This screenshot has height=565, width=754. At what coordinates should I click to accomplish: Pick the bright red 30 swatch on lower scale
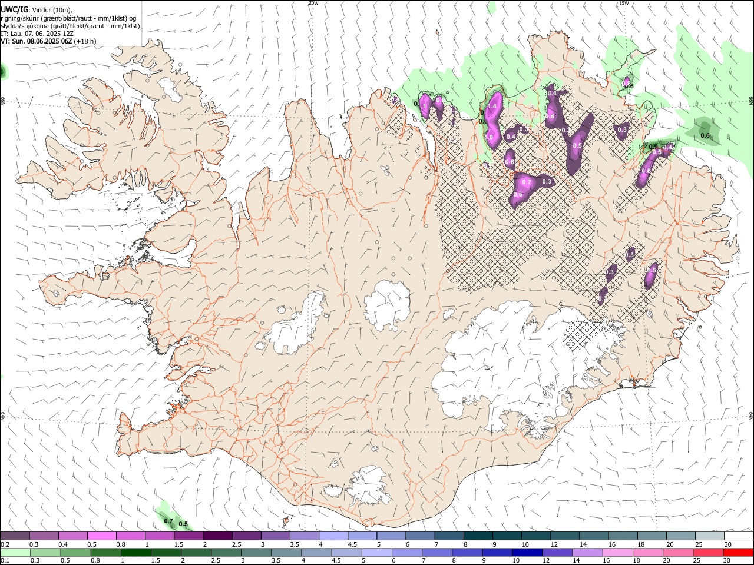click(x=738, y=552)
